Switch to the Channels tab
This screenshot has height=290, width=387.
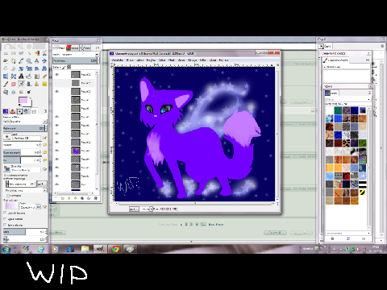[x=73, y=48]
